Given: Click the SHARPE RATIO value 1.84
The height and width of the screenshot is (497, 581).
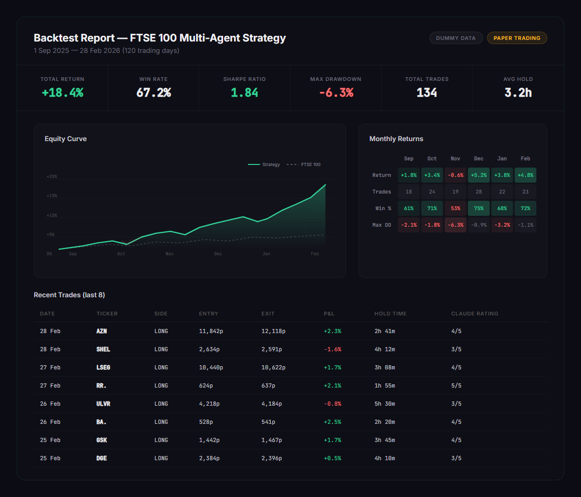Looking at the screenshot, I should click(244, 92).
